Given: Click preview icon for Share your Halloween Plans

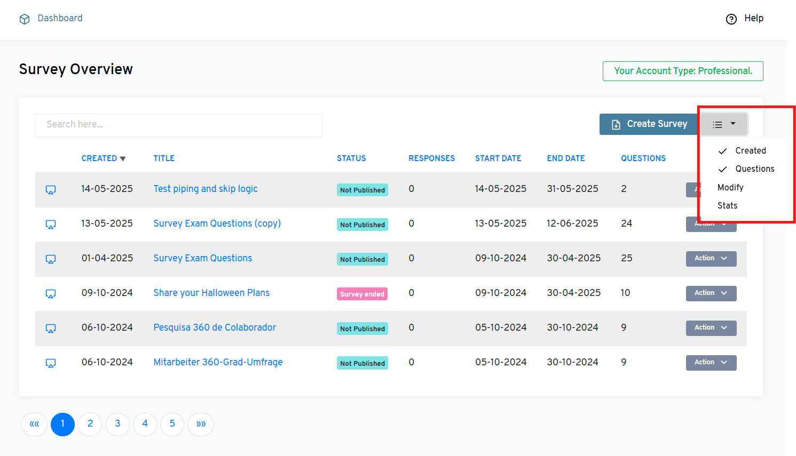Looking at the screenshot, I should pos(51,294).
